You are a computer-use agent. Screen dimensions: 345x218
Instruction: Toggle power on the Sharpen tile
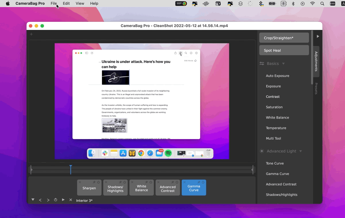point(98,182)
